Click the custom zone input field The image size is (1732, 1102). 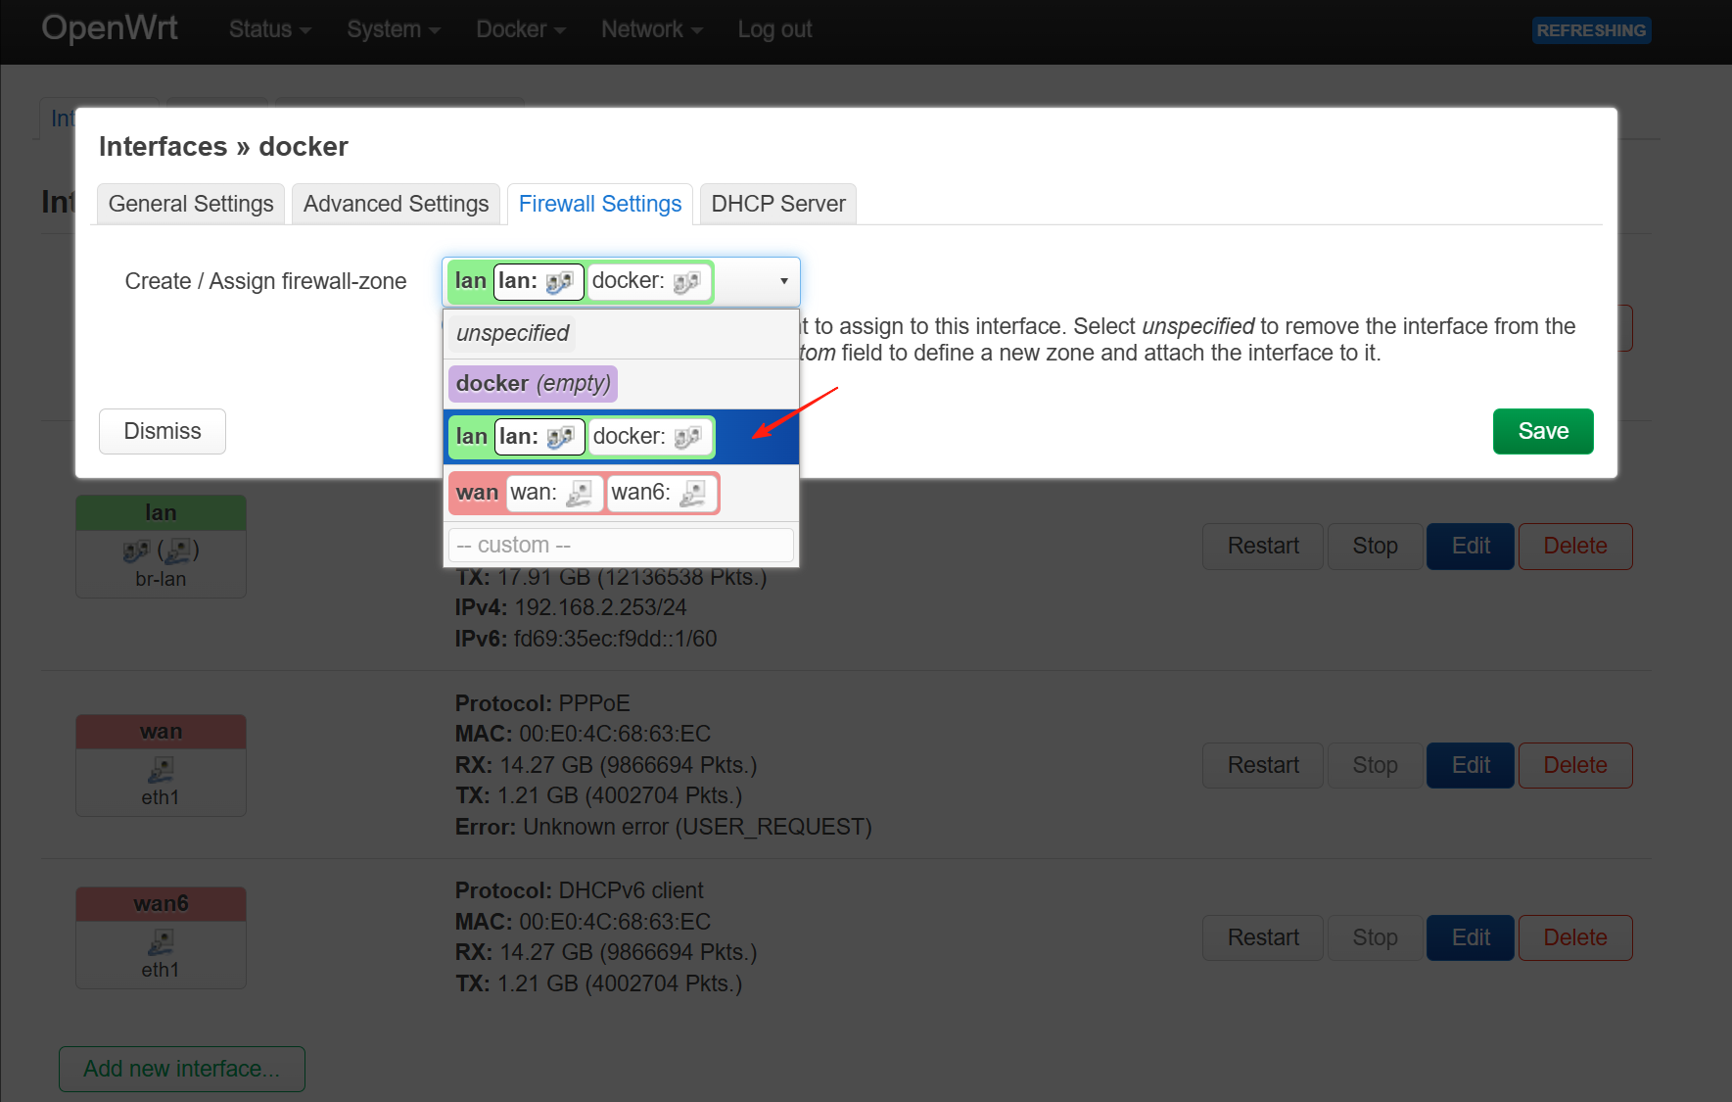pos(621,545)
